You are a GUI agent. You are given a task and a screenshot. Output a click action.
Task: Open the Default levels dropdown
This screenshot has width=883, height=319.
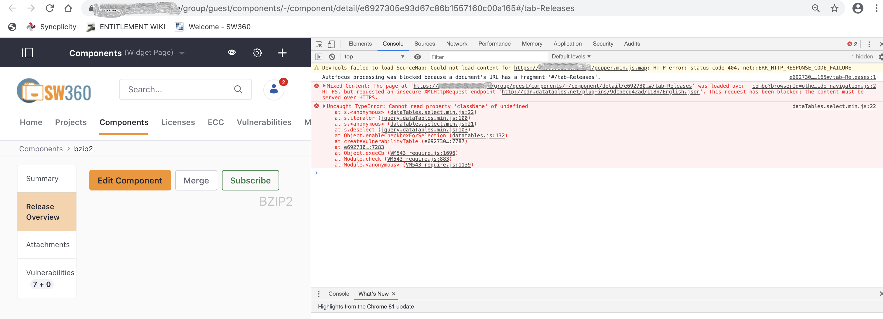[570, 56]
